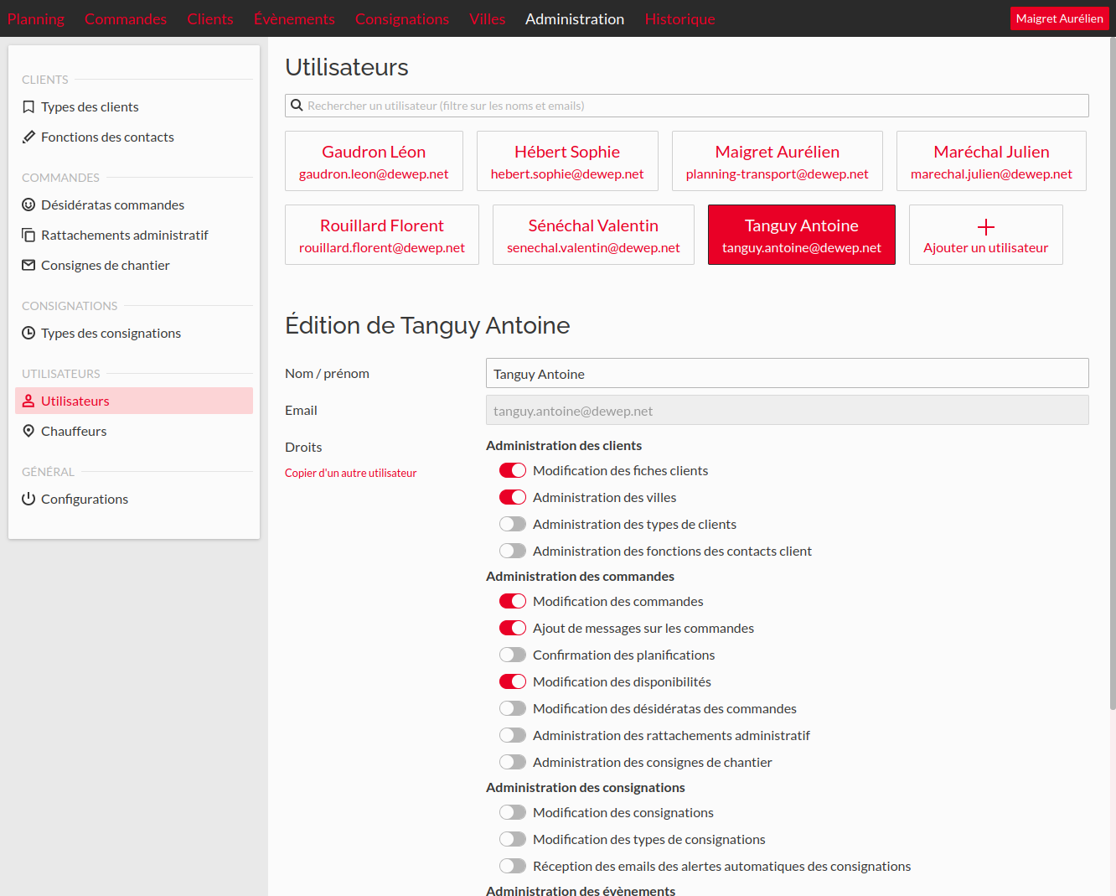Select the Utilisateurs person icon
The height and width of the screenshot is (896, 1116).
tap(28, 401)
